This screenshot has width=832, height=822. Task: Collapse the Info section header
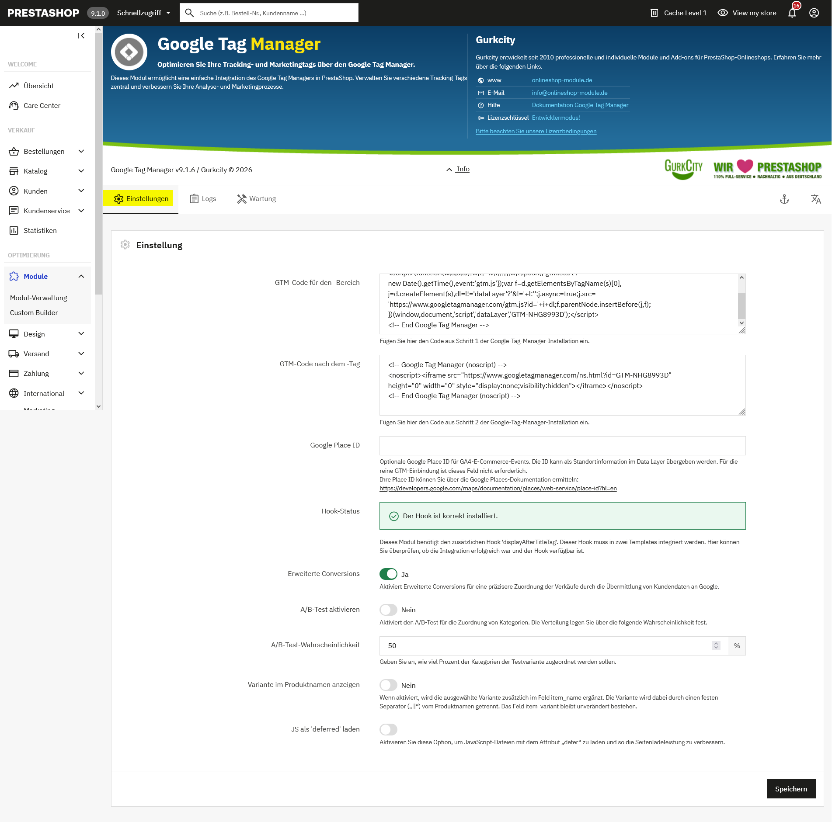pos(458,169)
